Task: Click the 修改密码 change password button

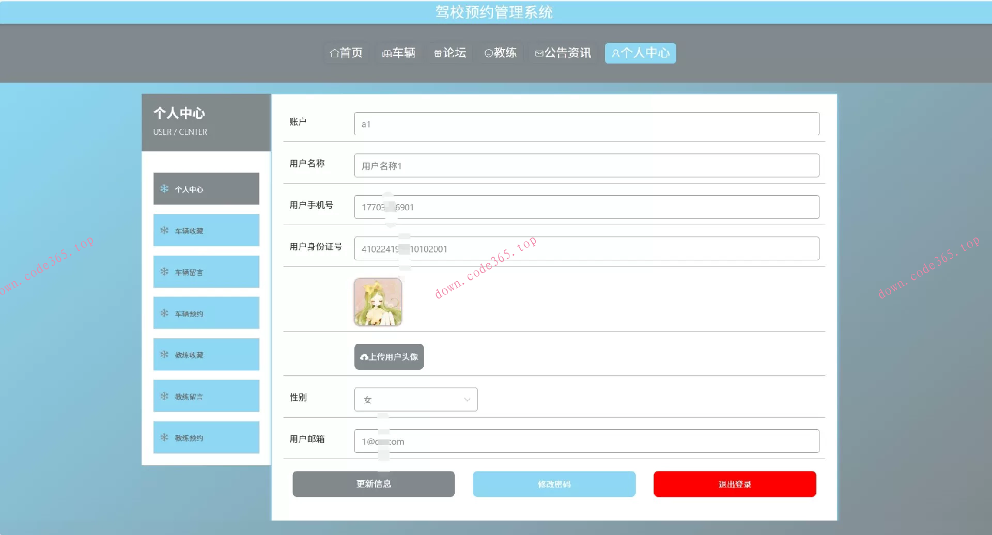Action: click(554, 484)
